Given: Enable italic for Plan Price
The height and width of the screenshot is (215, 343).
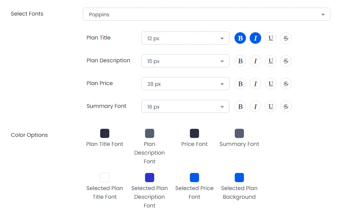Looking at the screenshot, I should [255, 84].
